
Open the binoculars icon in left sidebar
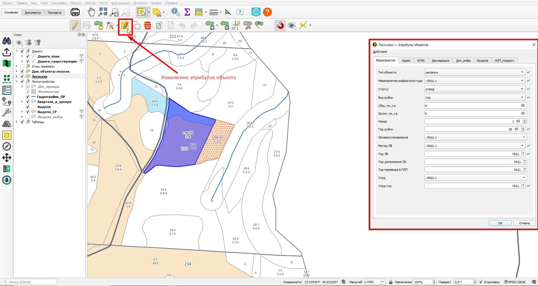(x=7, y=41)
